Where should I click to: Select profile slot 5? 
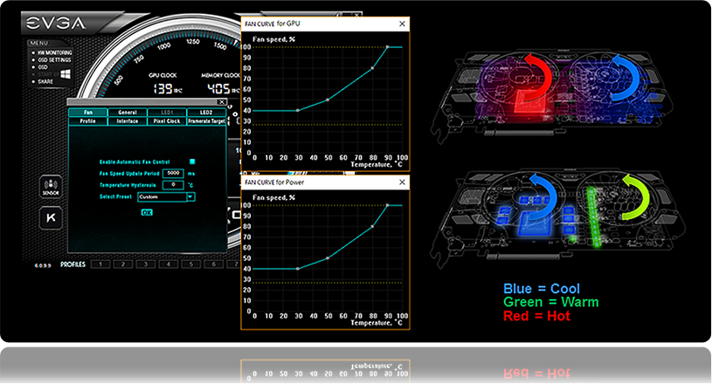[191, 264]
